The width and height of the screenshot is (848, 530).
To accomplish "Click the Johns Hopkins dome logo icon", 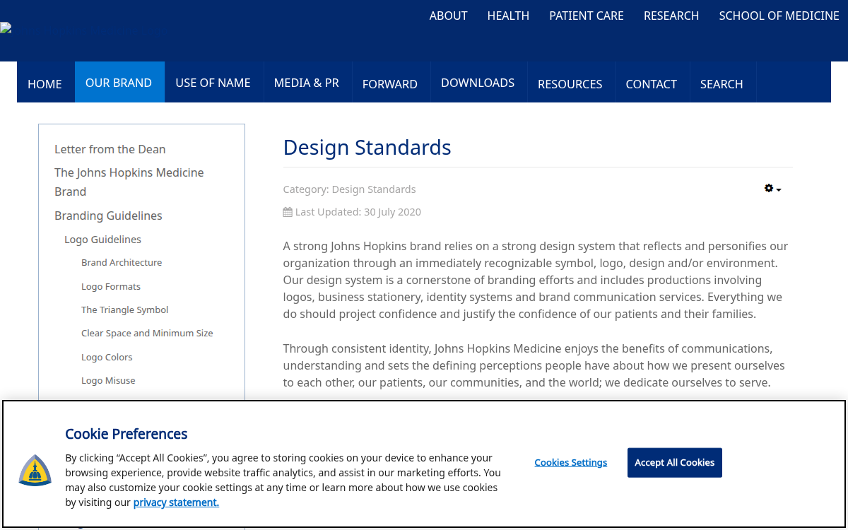I will pos(35,471).
